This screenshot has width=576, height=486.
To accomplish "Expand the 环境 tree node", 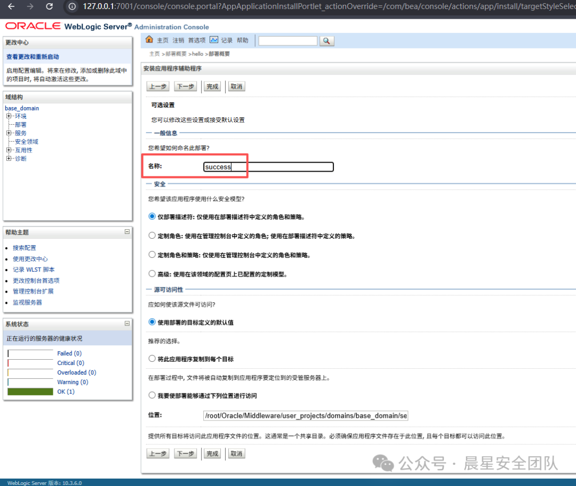I will point(9,116).
